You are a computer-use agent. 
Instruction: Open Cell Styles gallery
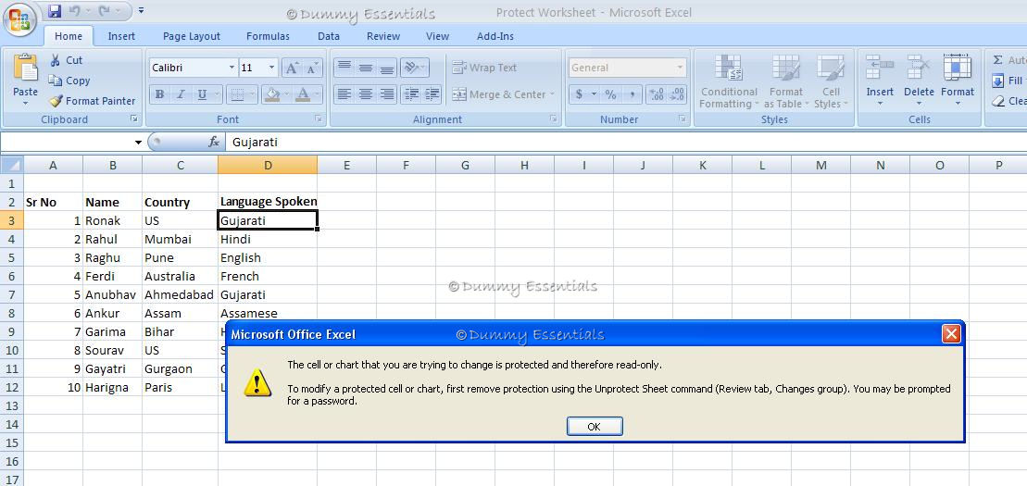[832, 81]
